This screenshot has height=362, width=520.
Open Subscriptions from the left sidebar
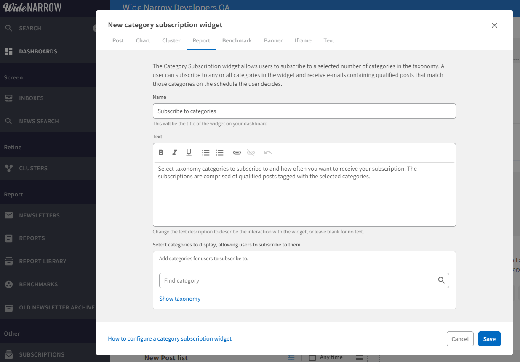point(41,354)
